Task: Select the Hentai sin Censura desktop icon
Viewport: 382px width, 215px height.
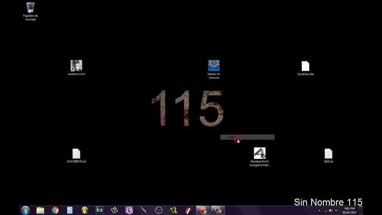Action: tap(214, 69)
